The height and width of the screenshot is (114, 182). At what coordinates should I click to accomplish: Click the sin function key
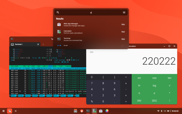(139, 78)
